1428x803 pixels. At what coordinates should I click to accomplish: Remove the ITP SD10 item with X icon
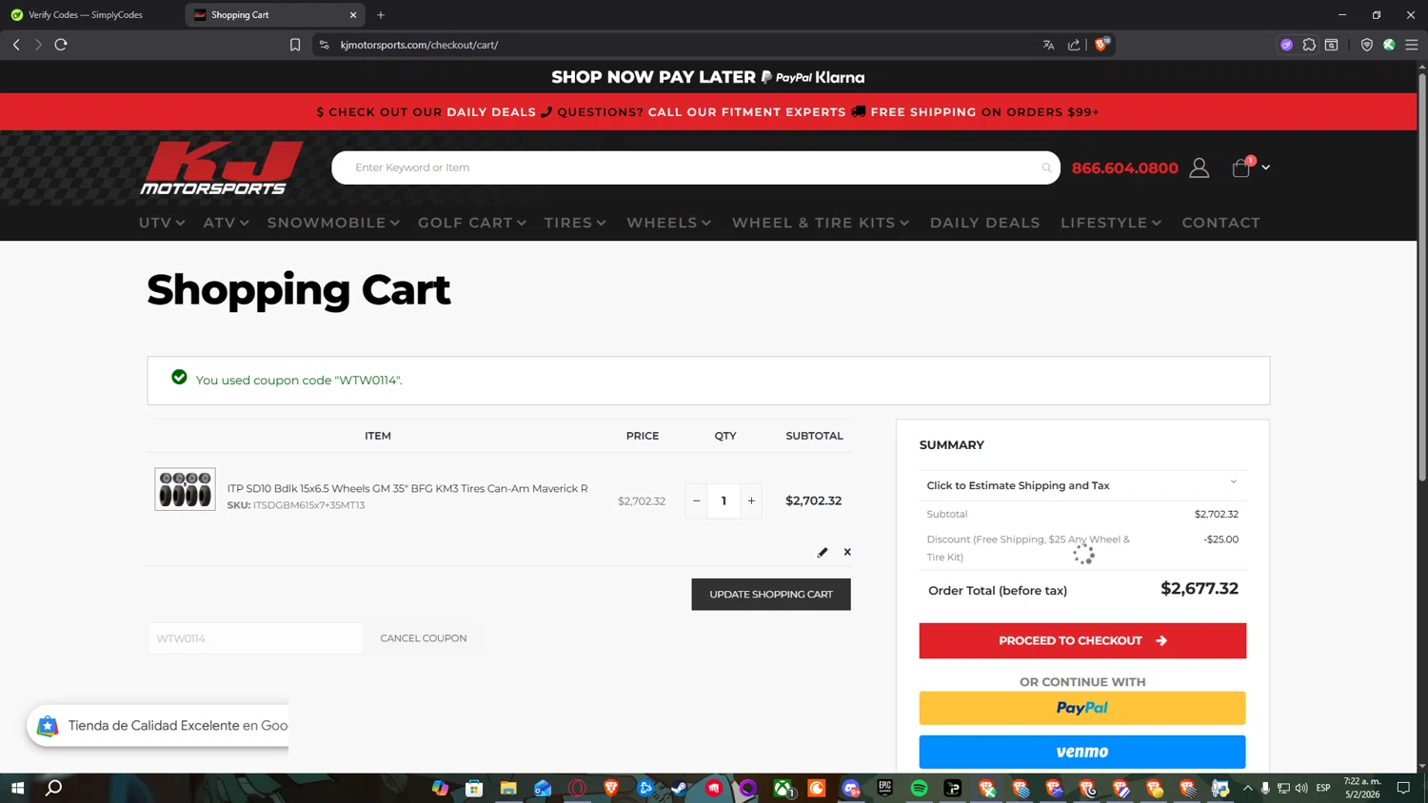[847, 552]
